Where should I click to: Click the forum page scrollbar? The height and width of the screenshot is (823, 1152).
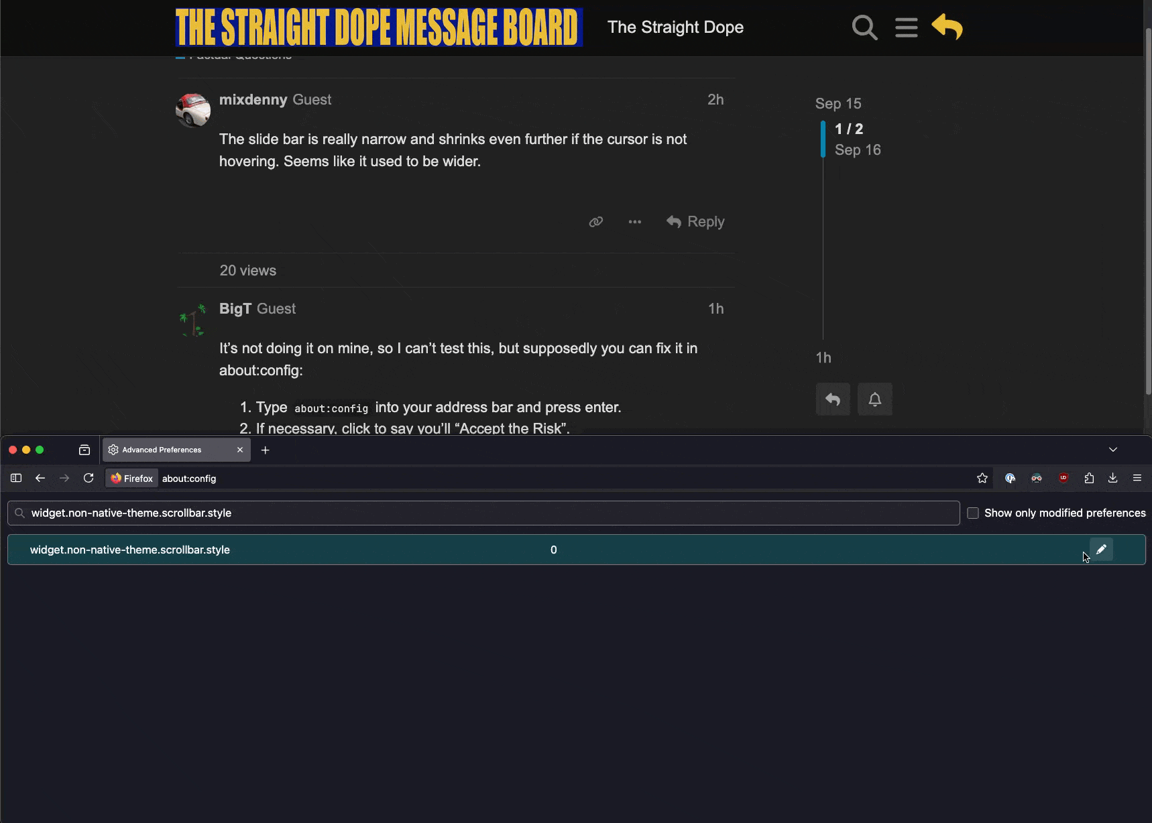tap(1147, 211)
